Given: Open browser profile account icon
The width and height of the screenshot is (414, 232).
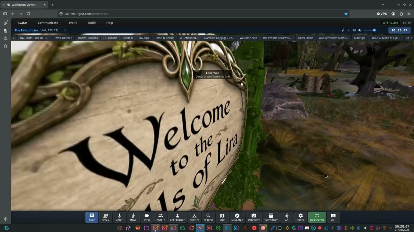Looking at the screenshot, I should click(393, 14).
